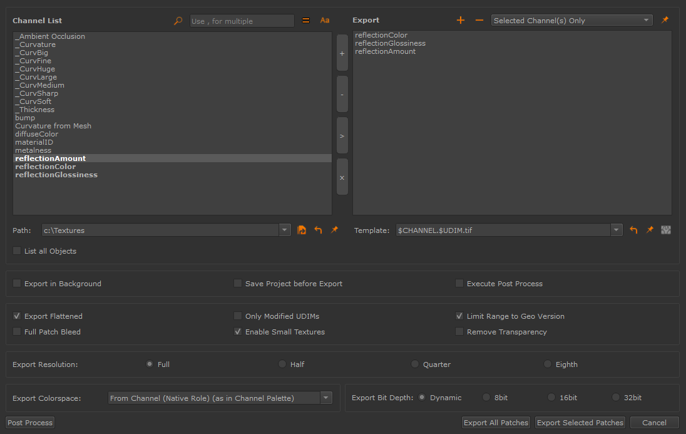Toggle the Aa case-sensitivity filter icon
Screen dimensions: 686x434
(x=325, y=21)
